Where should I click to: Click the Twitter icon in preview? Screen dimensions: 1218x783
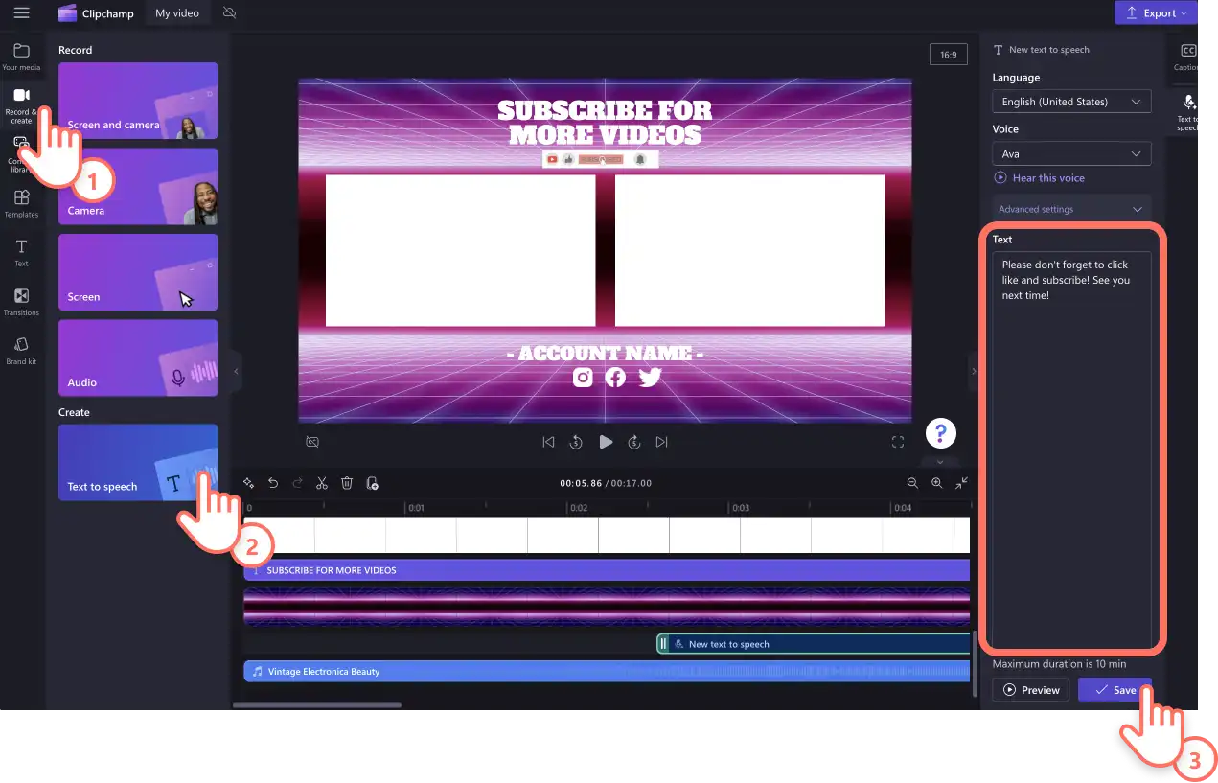click(x=650, y=378)
